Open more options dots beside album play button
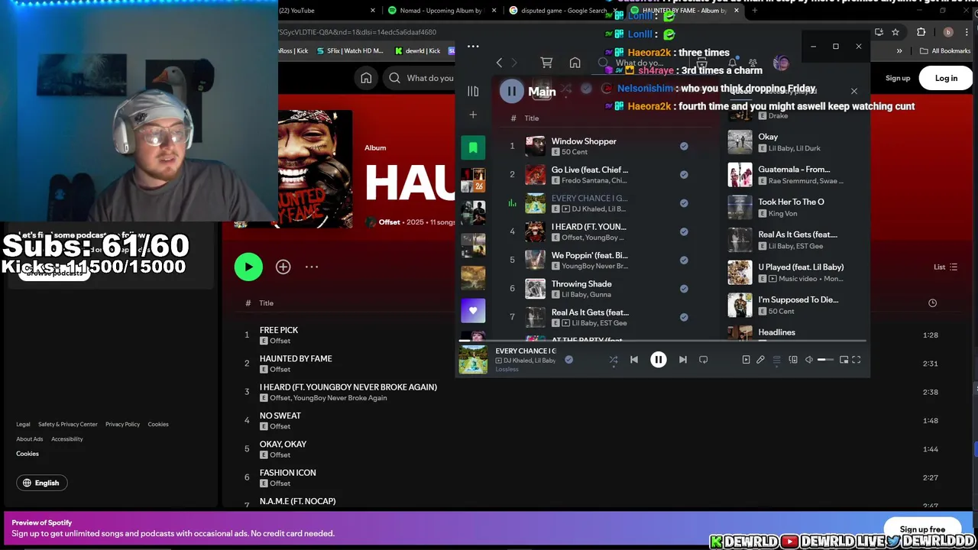 point(312,267)
